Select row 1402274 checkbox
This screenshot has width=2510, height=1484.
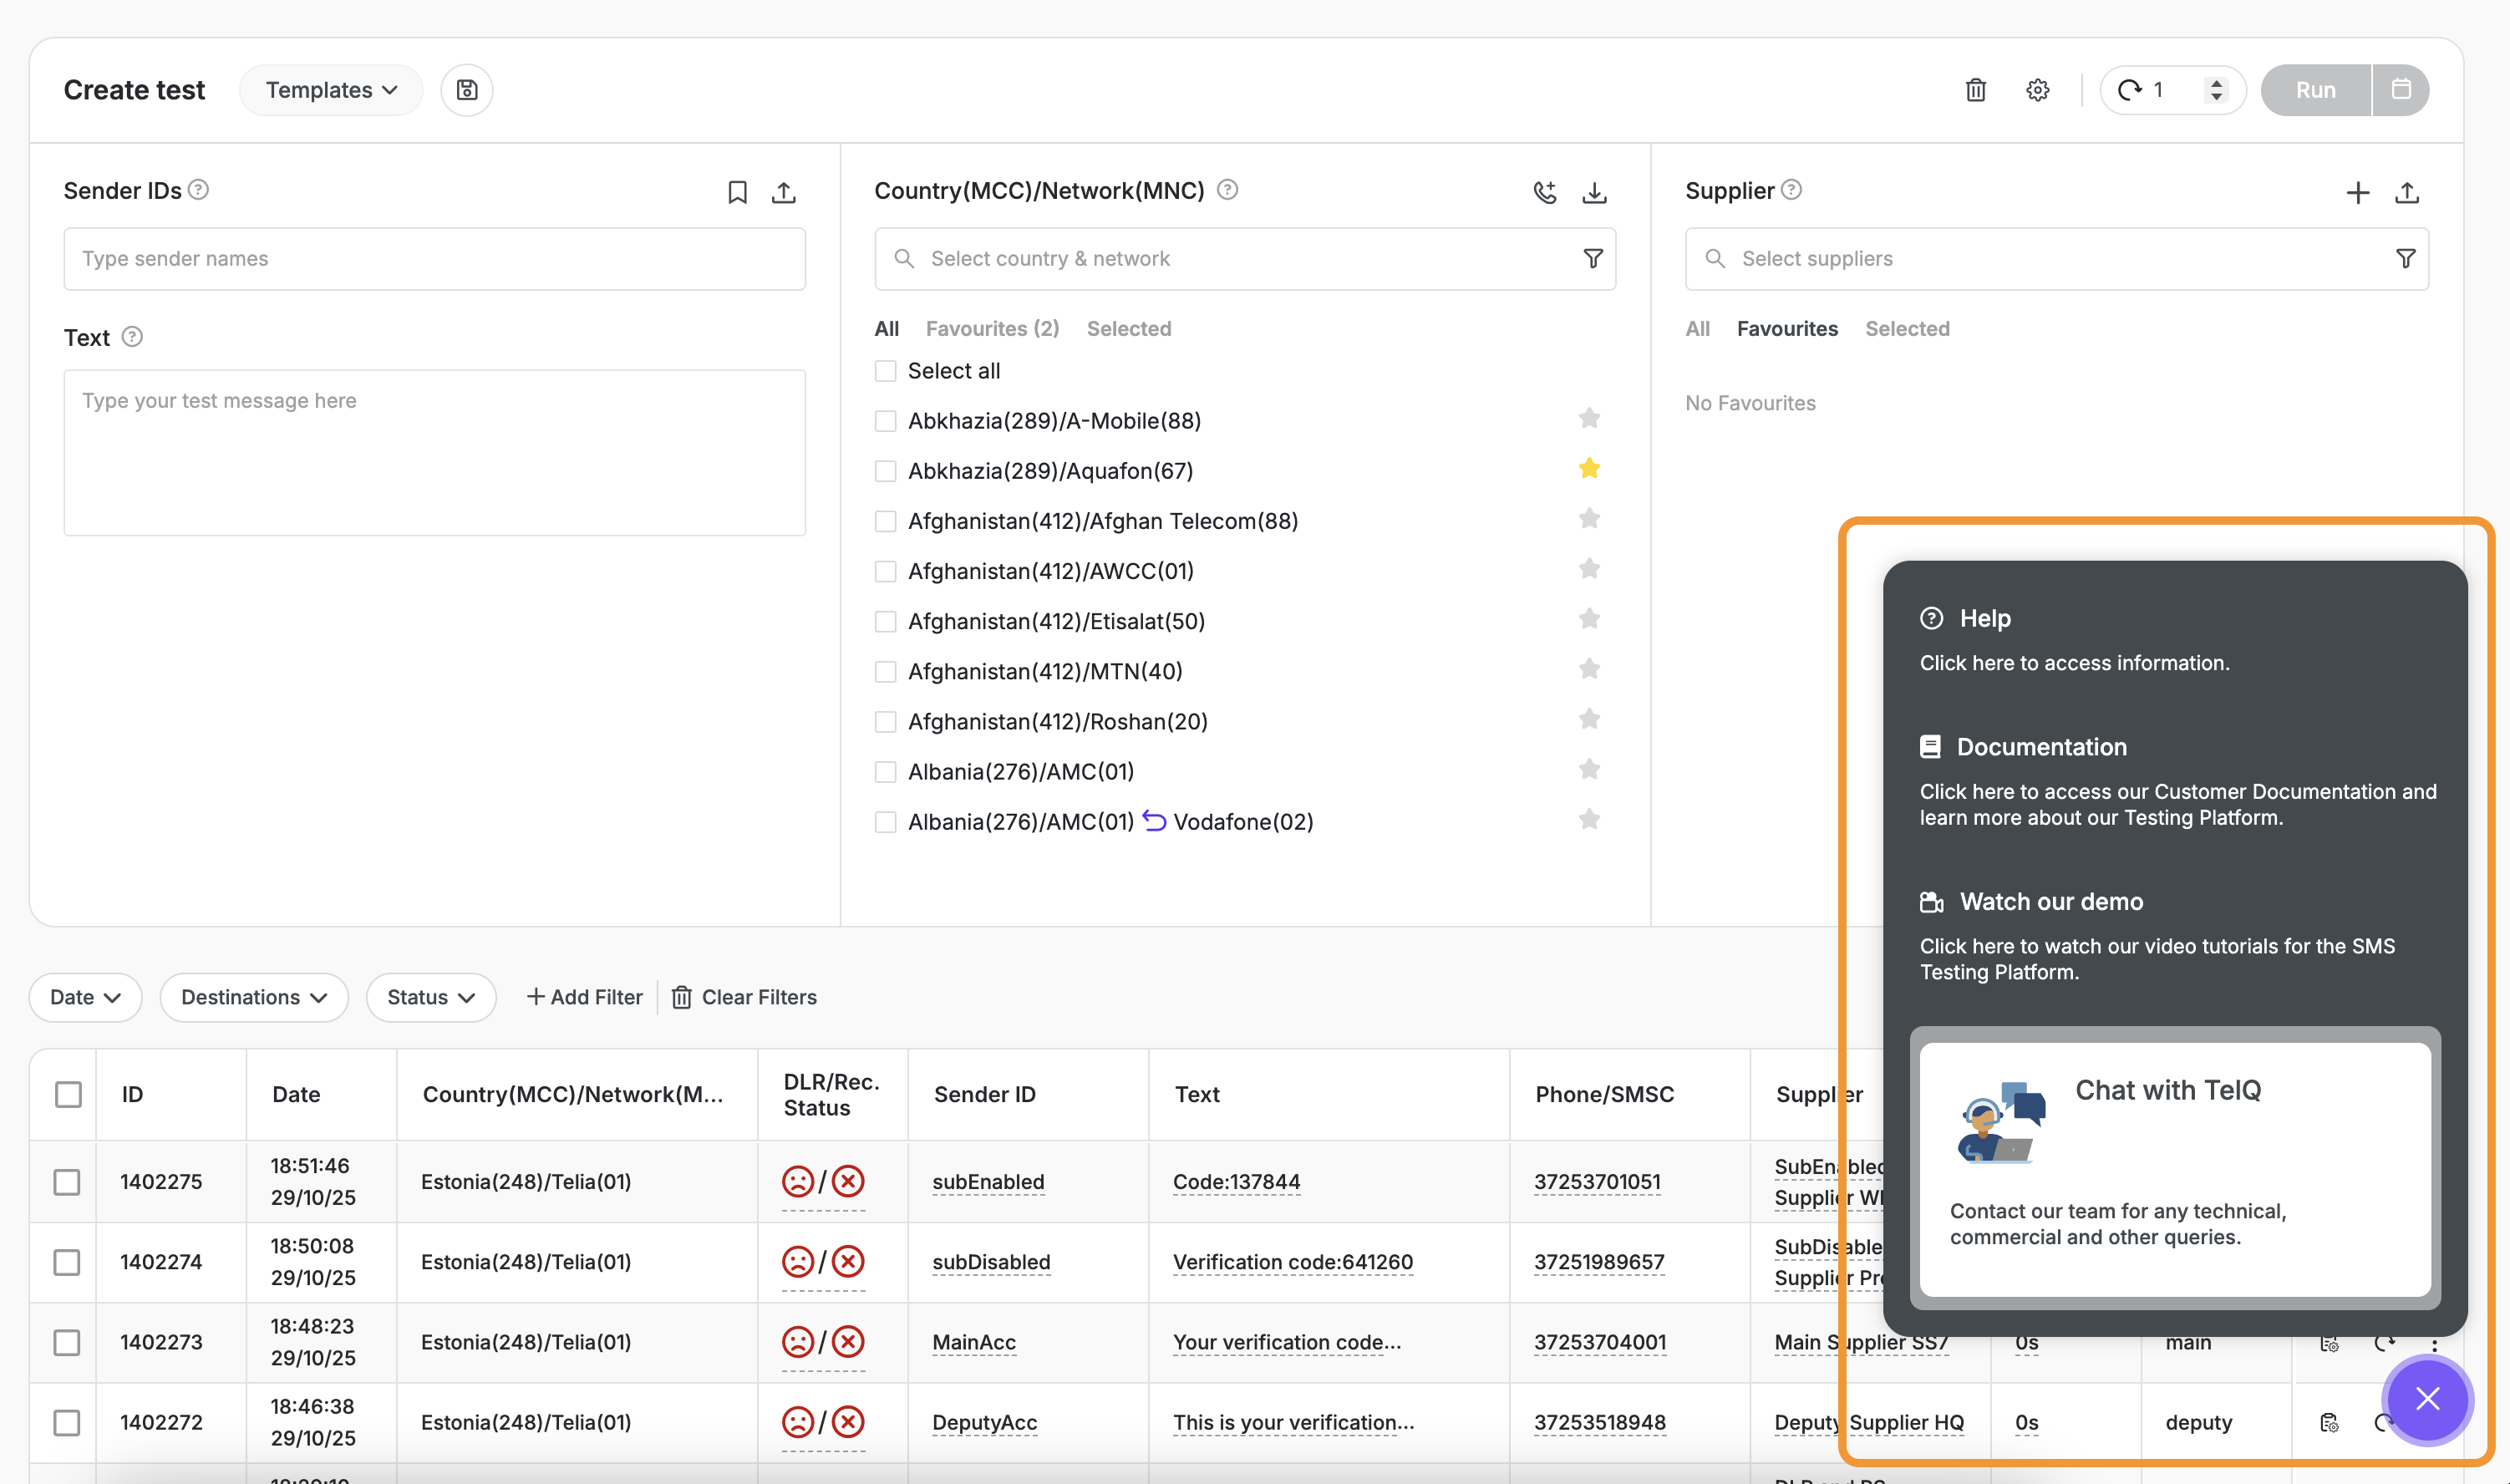point(67,1262)
